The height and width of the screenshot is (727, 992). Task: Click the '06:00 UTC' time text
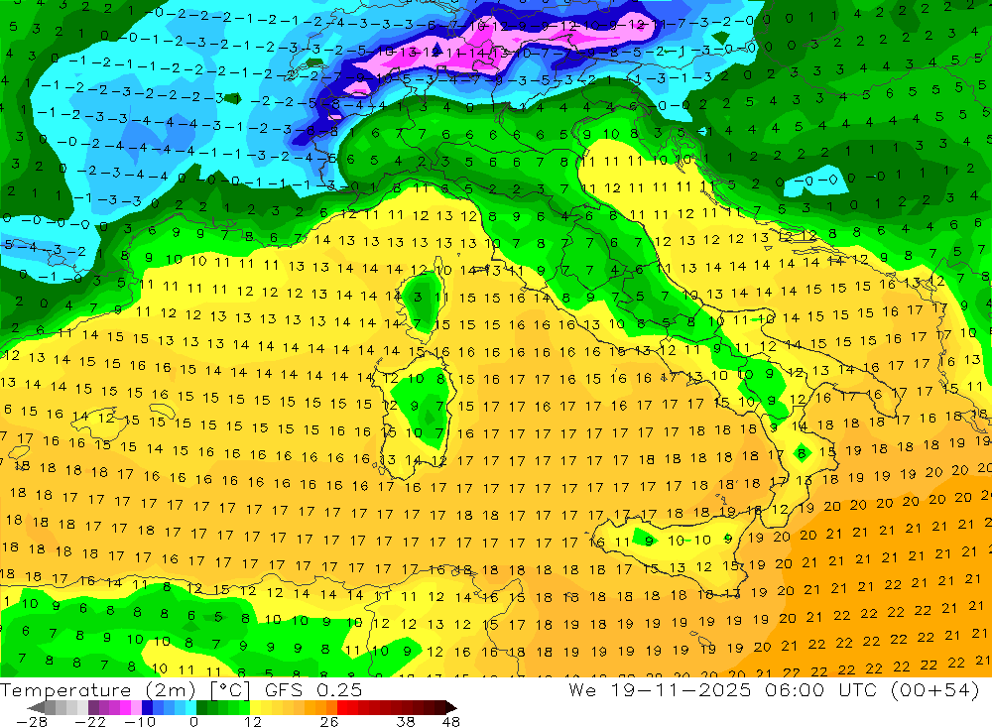(823, 689)
